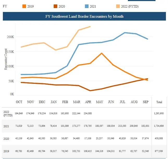Click the 2021 line peak at July
Screen dimensions: 168x159
(125, 33)
